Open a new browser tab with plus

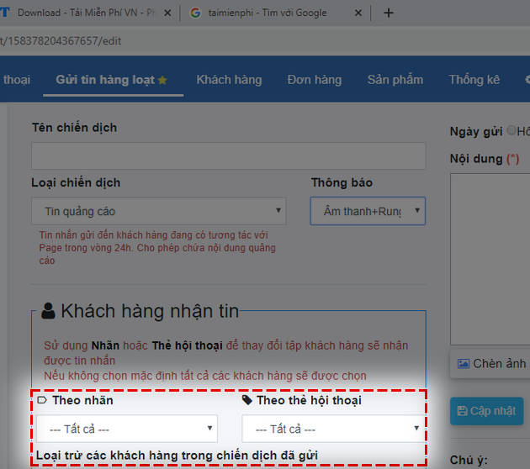(x=389, y=13)
